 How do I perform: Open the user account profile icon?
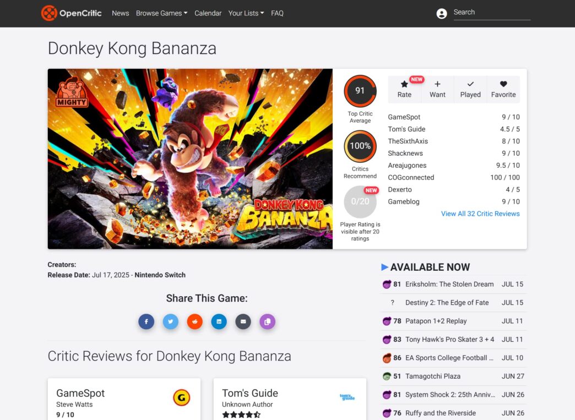(x=441, y=14)
